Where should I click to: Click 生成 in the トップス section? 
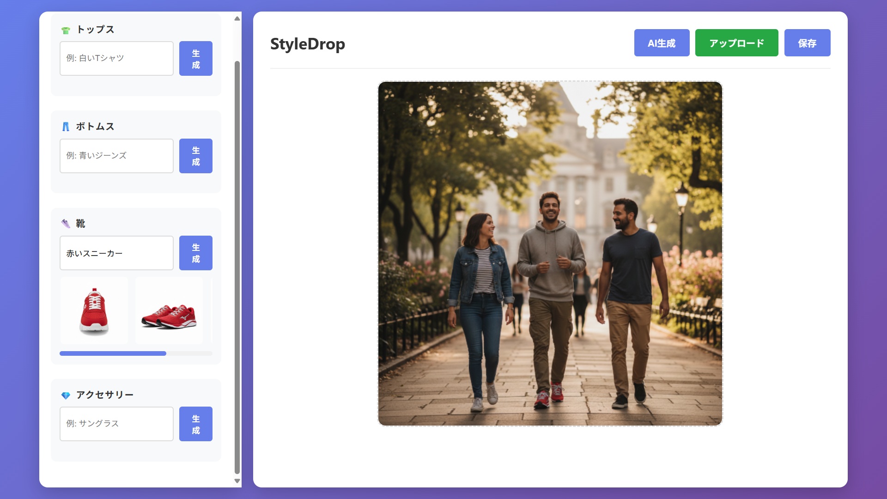[x=195, y=58]
